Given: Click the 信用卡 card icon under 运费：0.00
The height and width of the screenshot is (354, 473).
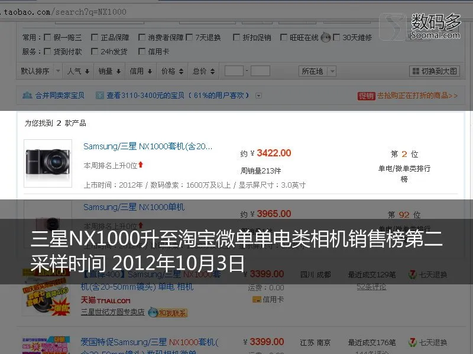Looking at the screenshot, I should (257, 300).
